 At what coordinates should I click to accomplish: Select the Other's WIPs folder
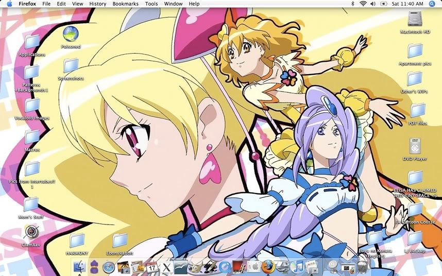(x=414, y=82)
